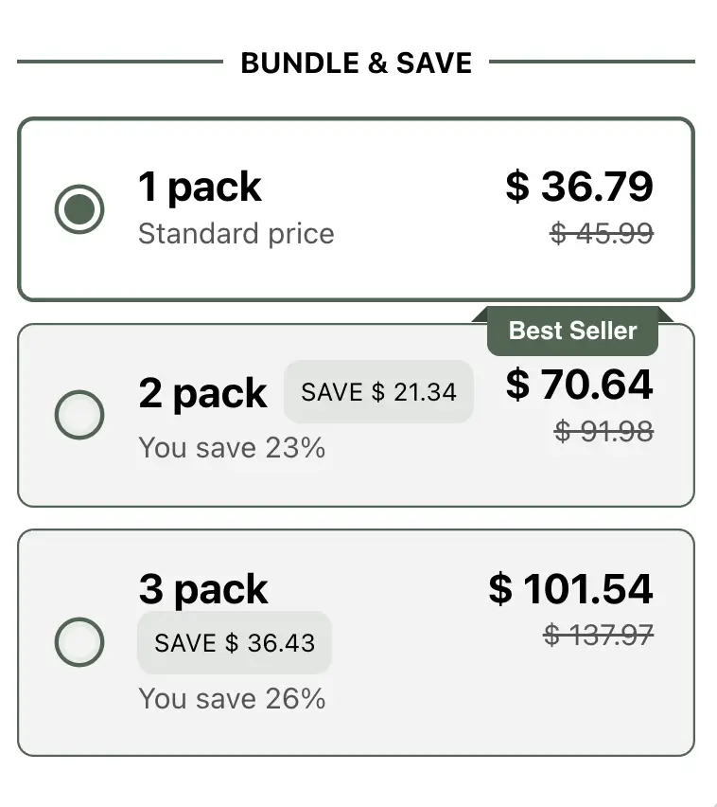
Task: Click the SAVE $ 36.43 badge
Action: 234,642
